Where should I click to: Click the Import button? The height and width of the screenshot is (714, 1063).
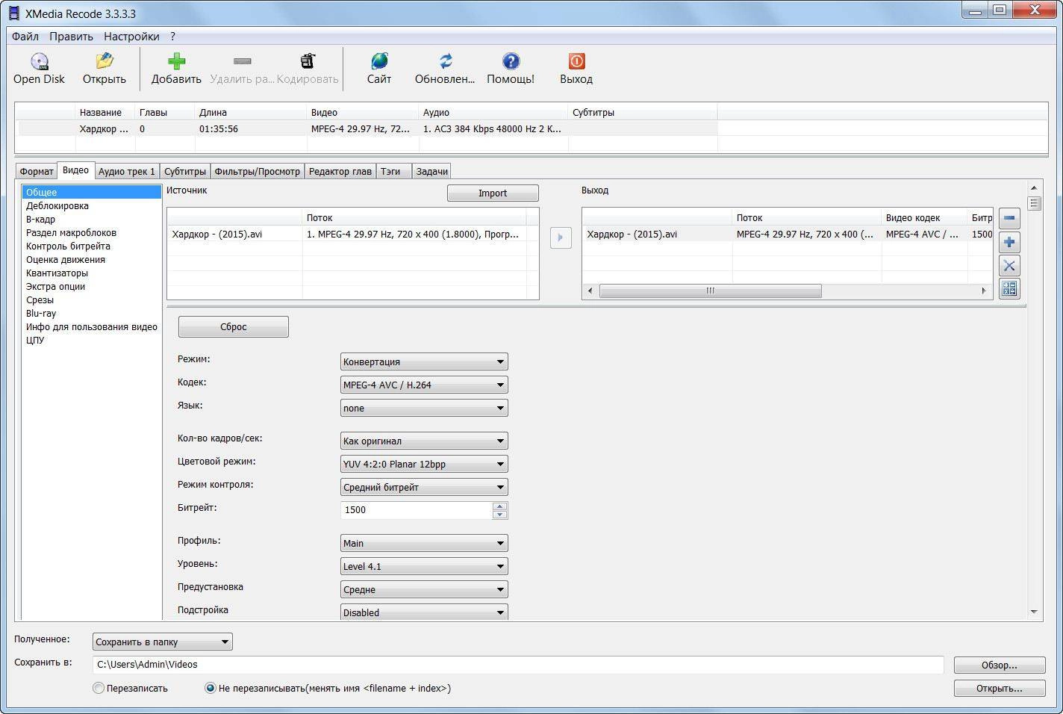click(493, 193)
